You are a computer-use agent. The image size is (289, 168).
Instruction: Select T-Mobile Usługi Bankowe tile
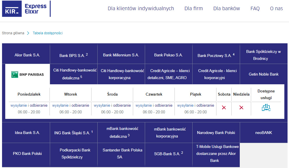click(x=216, y=155)
